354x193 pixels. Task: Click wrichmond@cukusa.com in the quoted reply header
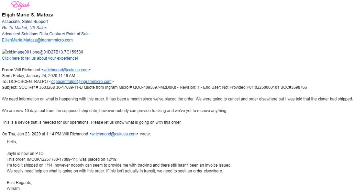click(114, 134)
